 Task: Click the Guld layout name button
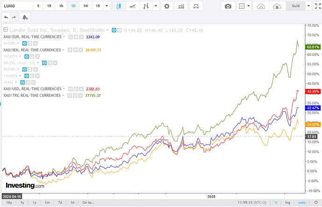(296, 6)
